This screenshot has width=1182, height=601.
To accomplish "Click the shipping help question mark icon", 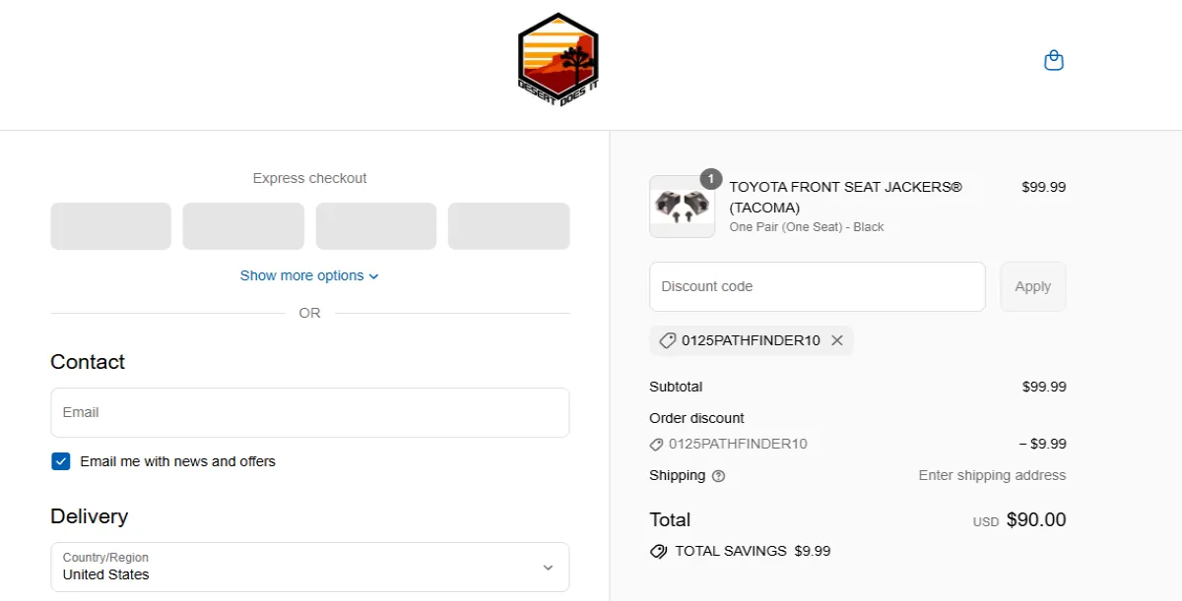I will coord(718,476).
